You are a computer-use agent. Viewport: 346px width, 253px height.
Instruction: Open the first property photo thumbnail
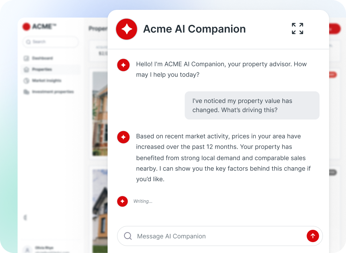(100, 113)
